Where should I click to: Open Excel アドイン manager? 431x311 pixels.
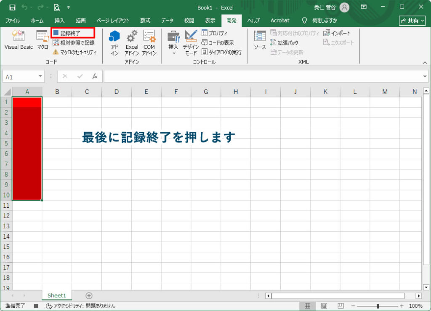pyautogui.click(x=132, y=43)
